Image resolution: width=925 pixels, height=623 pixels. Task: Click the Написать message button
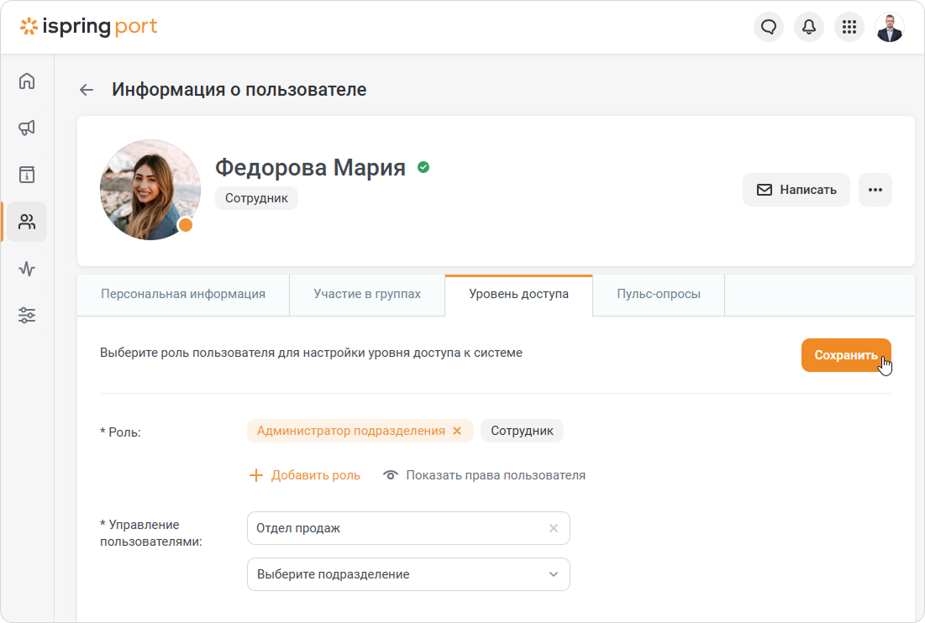pos(796,190)
